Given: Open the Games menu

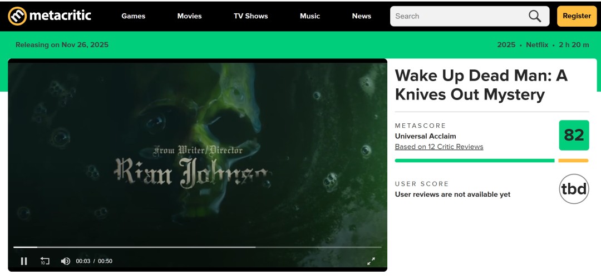Looking at the screenshot, I should (x=134, y=16).
